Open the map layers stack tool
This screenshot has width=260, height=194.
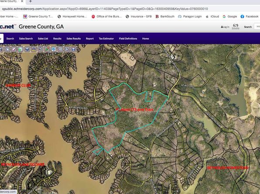coord(27,49)
